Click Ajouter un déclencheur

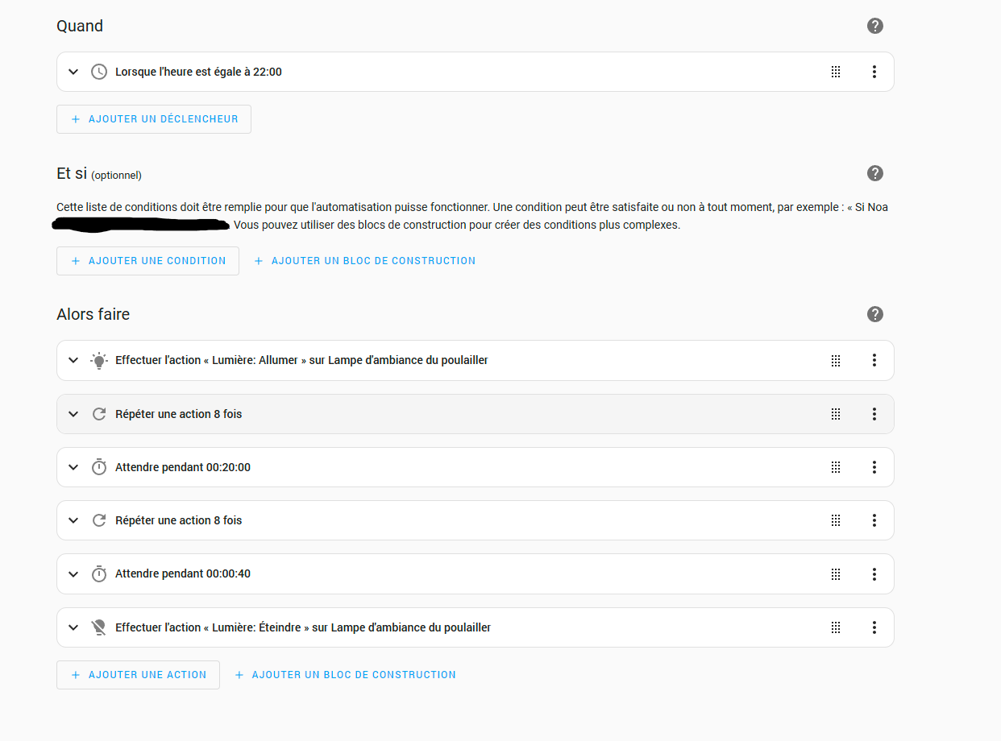[154, 119]
